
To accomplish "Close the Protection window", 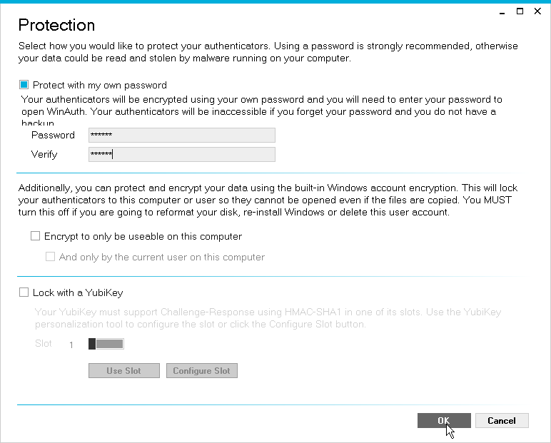I will point(539,11).
